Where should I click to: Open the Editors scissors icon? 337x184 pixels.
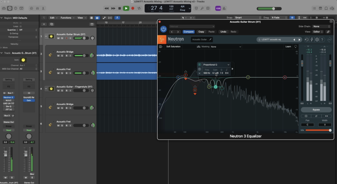coord(43,8)
